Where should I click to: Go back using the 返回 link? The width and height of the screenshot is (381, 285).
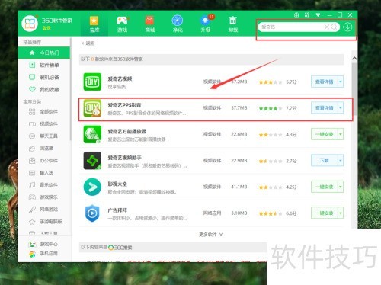88,43
